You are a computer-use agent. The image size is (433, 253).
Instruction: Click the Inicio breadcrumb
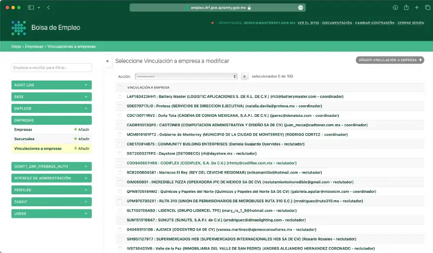coord(16,46)
